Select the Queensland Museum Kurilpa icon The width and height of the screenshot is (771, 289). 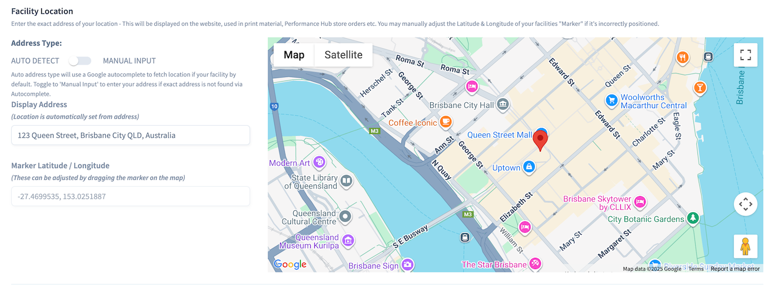[x=348, y=241]
